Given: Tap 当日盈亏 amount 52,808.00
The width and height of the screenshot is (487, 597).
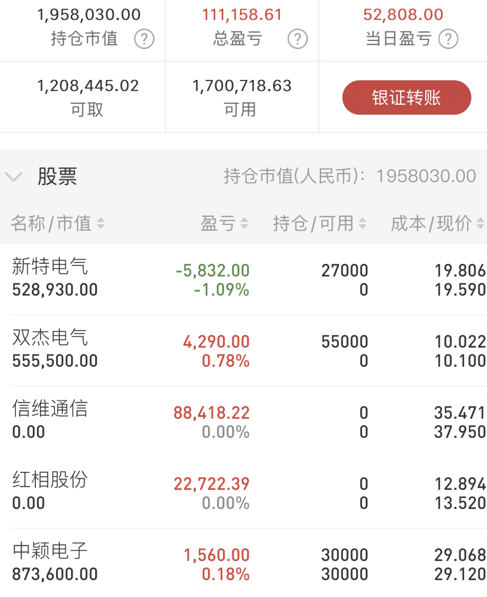Looking at the screenshot, I should (x=403, y=15).
